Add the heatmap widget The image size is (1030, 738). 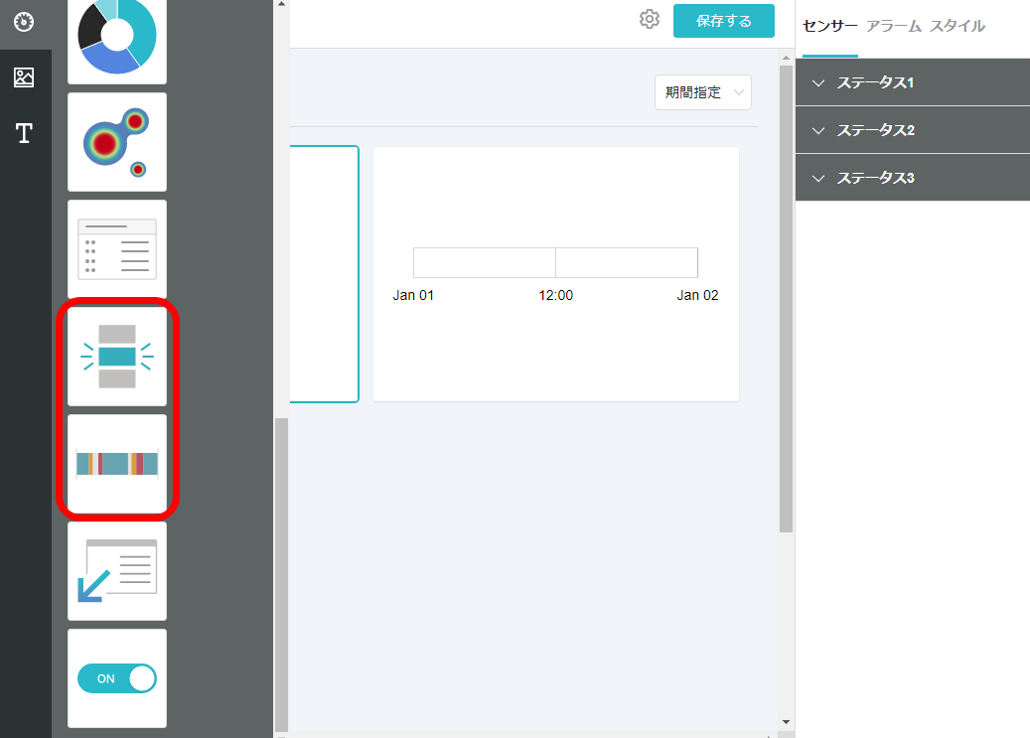(117, 142)
